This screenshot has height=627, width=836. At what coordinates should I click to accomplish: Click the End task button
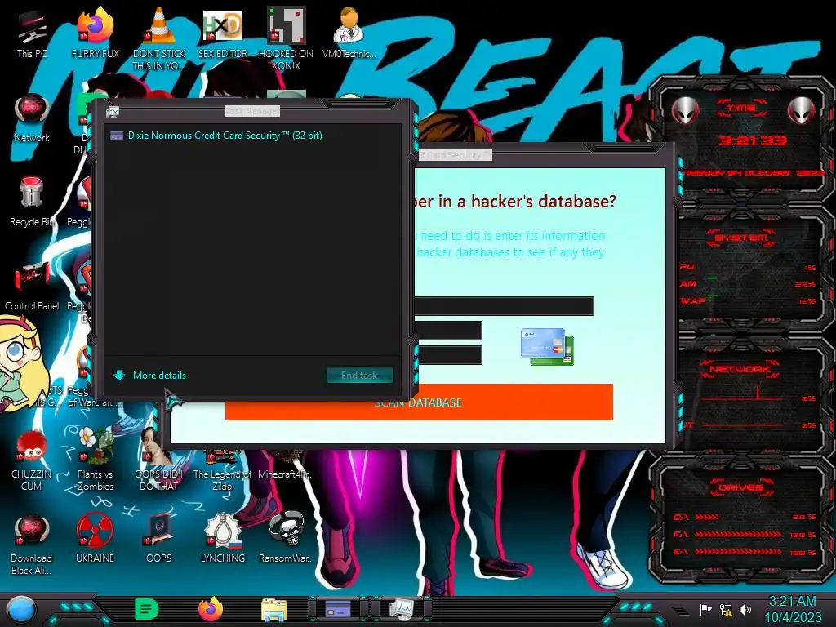(x=359, y=376)
